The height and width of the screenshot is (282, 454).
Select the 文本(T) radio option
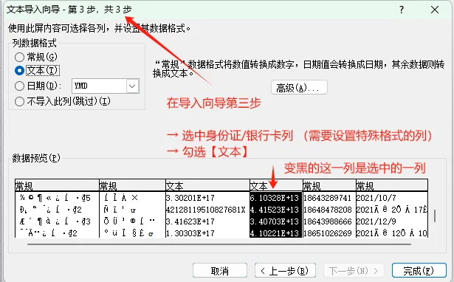pos(19,71)
